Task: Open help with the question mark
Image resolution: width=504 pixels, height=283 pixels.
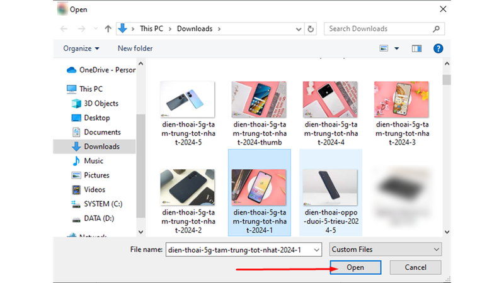Action: [x=438, y=48]
